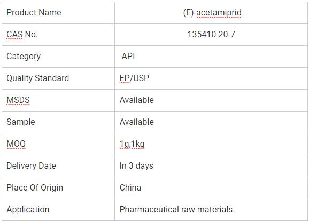Click the Product Name label cell
Viewport: 309px width, 222px height.
pyautogui.click(x=58, y=13)
